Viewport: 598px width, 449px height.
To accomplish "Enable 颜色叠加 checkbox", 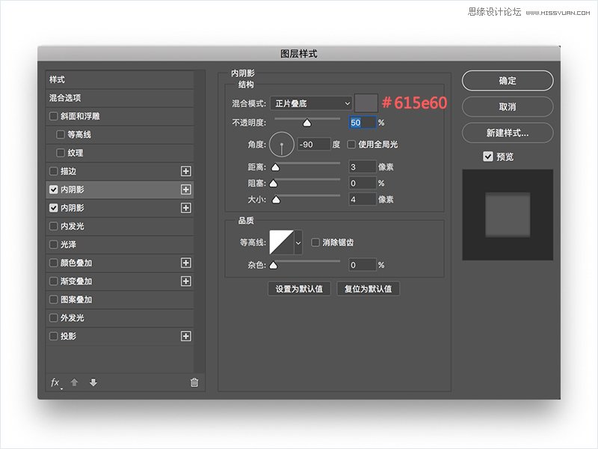I will tap(53, 263).
